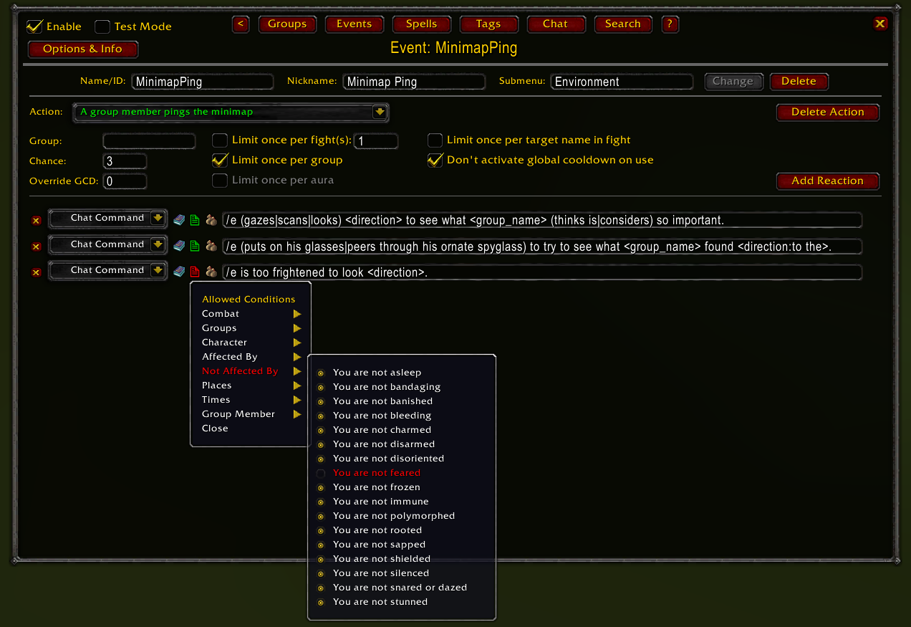Click the green conditions page icon, second reaction
Viewport: 911px width, 627px height.
click(195, 246)
